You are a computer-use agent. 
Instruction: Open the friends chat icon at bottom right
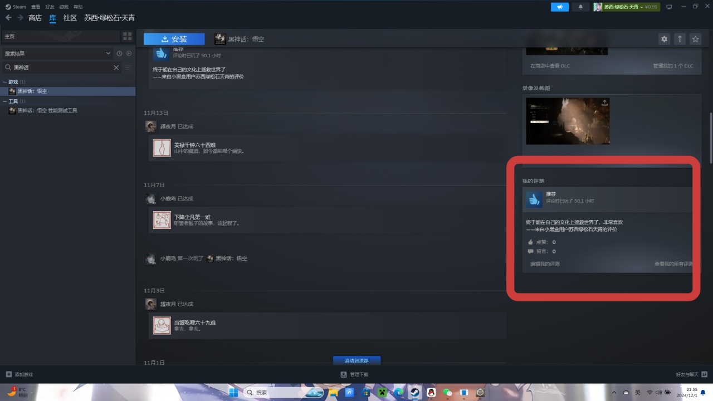[705, 374]
